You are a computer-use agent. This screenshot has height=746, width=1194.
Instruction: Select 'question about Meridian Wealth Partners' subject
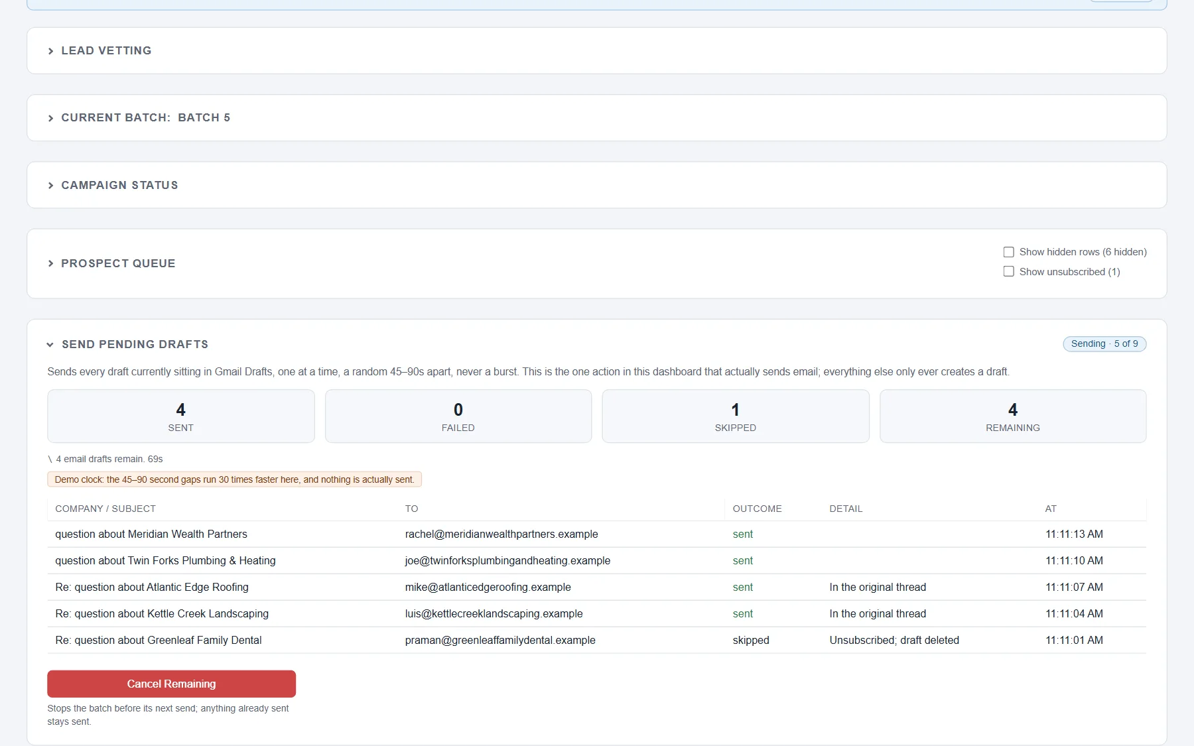pyautogui.click(x=151, y=534)
